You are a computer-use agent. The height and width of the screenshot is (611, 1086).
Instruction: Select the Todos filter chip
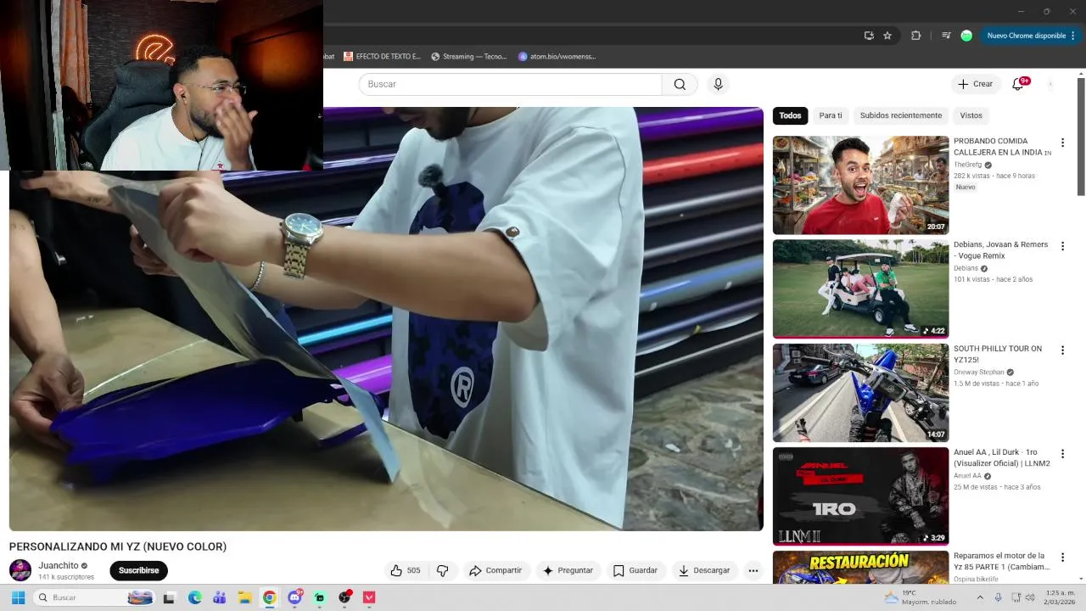click(x=790, y=115)
